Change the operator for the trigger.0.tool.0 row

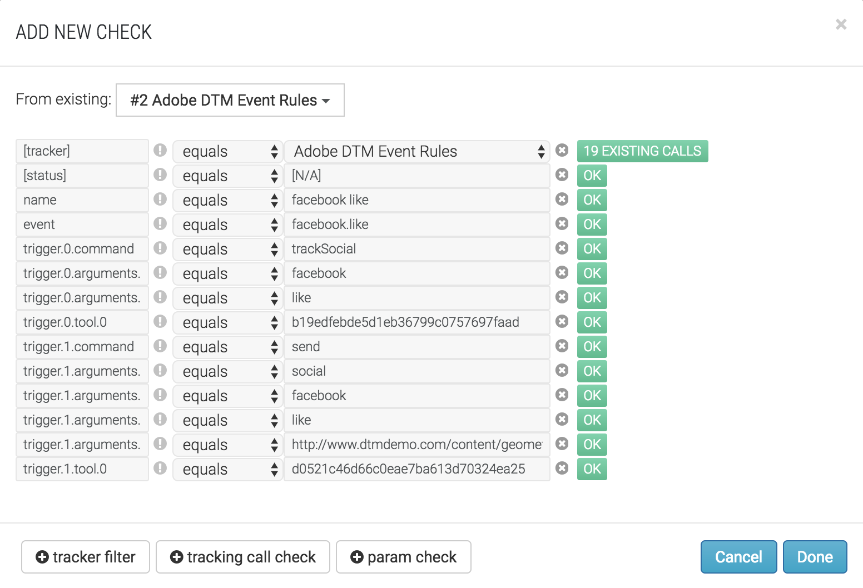227,322
